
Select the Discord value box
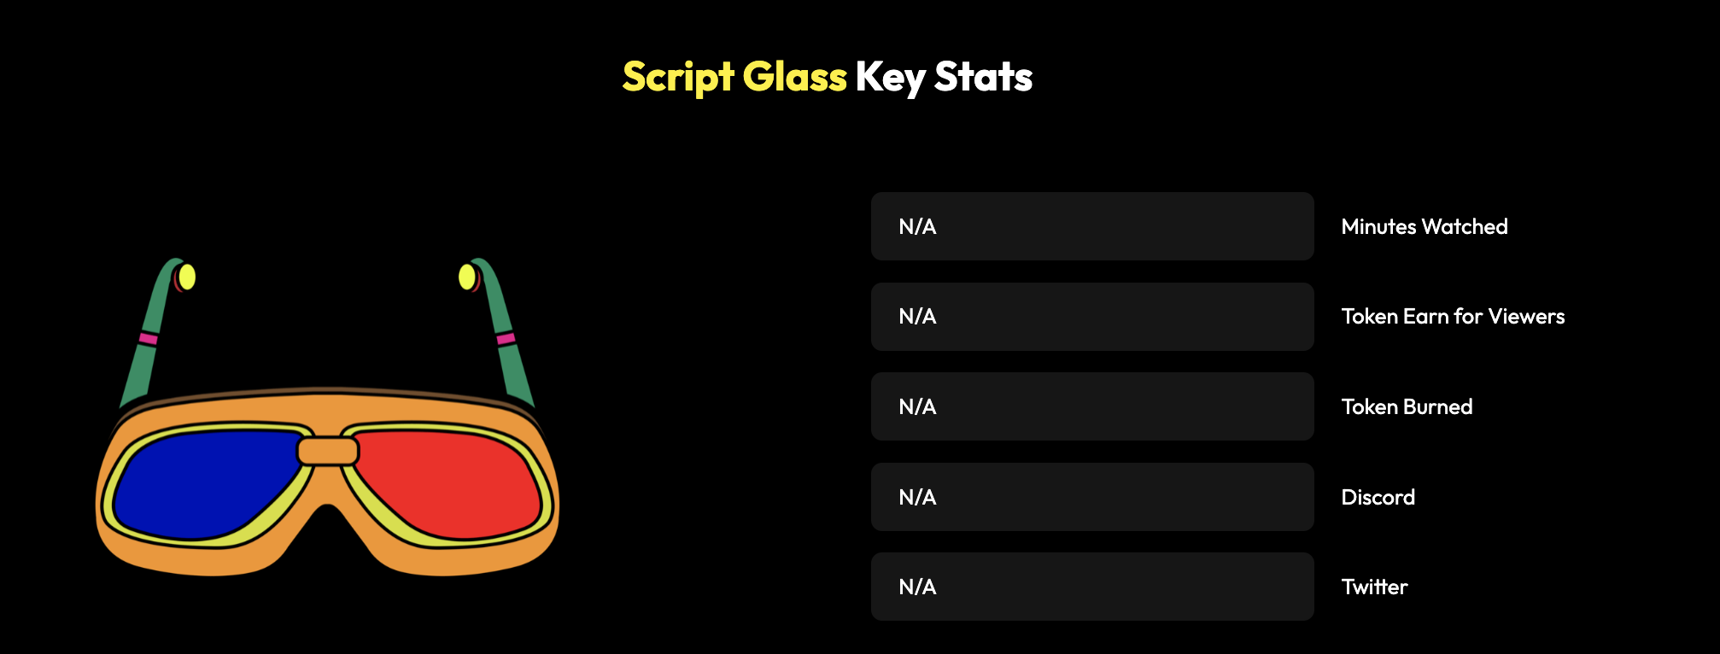1091,497
